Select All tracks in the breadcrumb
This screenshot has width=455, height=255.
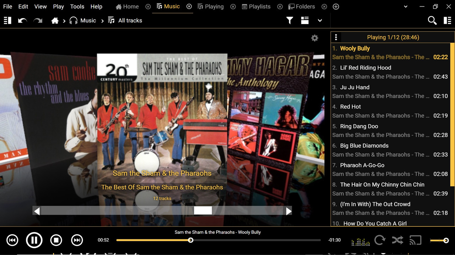coord(130,20)
